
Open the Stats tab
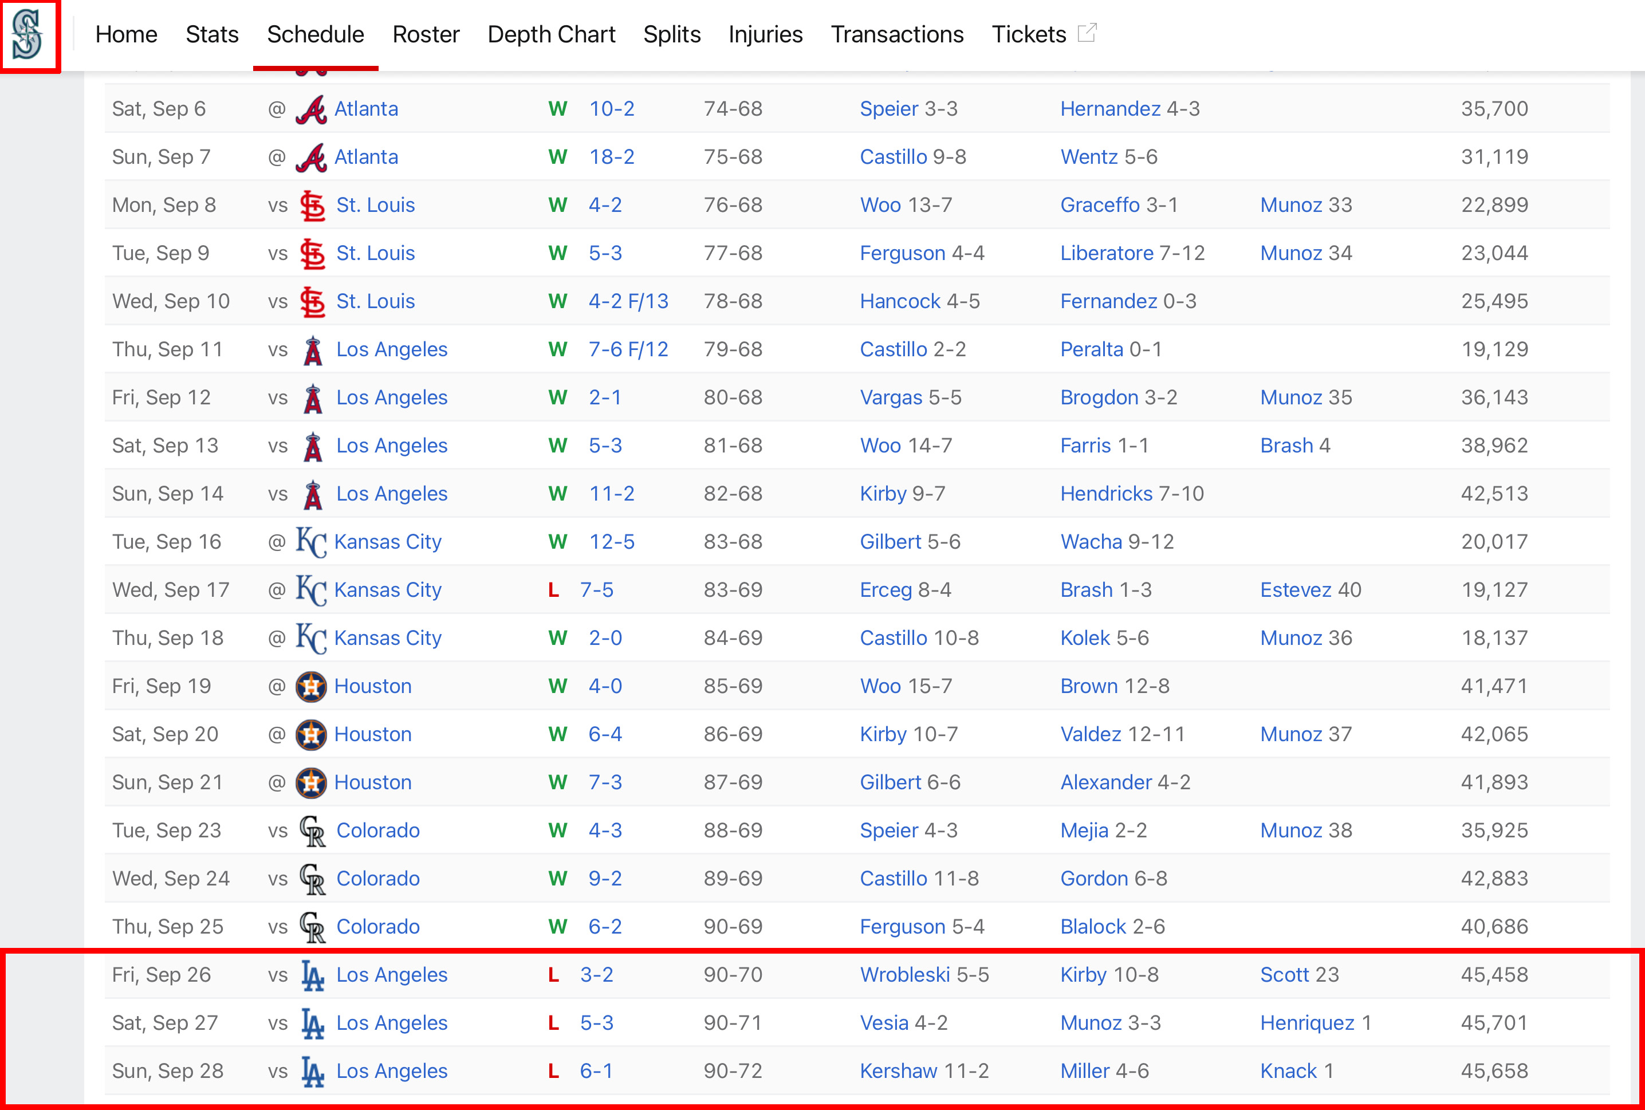[212, 34]
